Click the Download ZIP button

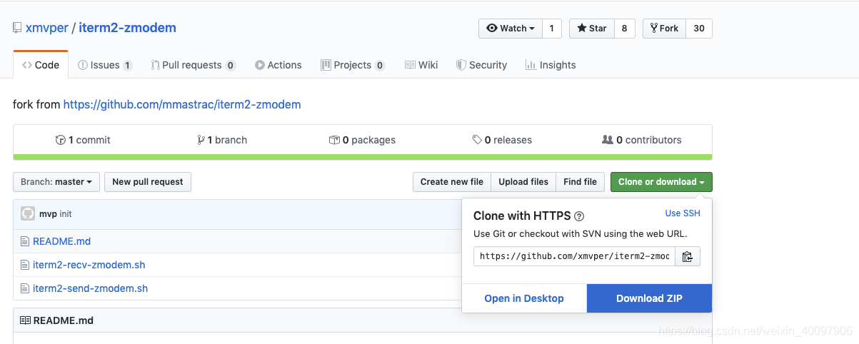click(x=650, y=298)
